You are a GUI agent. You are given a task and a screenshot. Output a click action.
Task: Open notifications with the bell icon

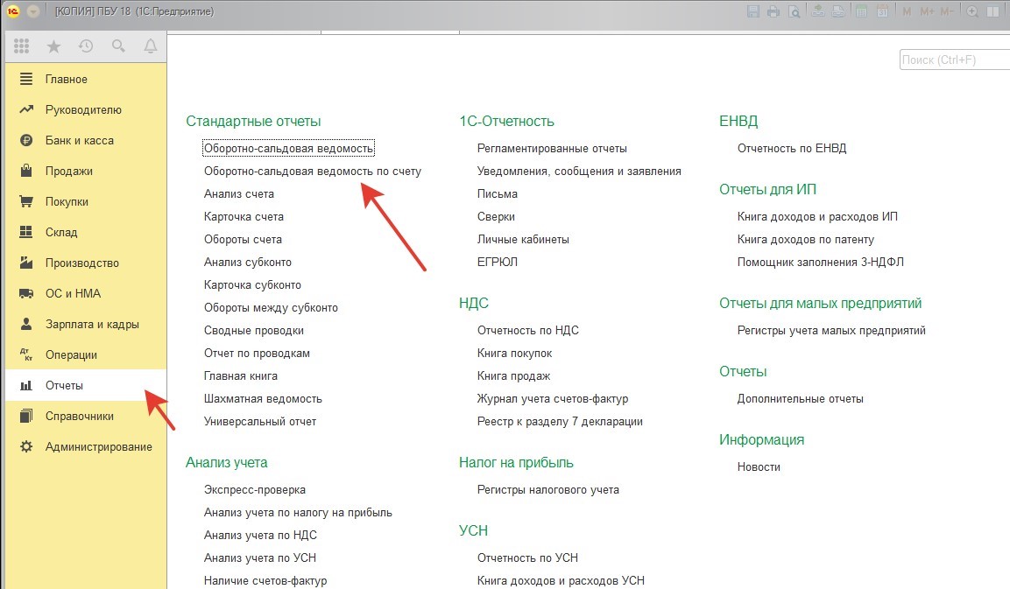click(x=150, y=46)
